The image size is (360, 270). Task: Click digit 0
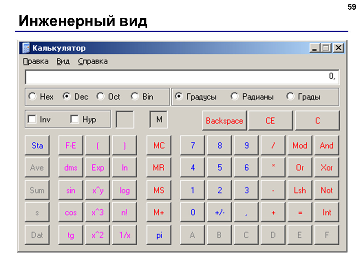pyautogui.click(x=193, y=212)
